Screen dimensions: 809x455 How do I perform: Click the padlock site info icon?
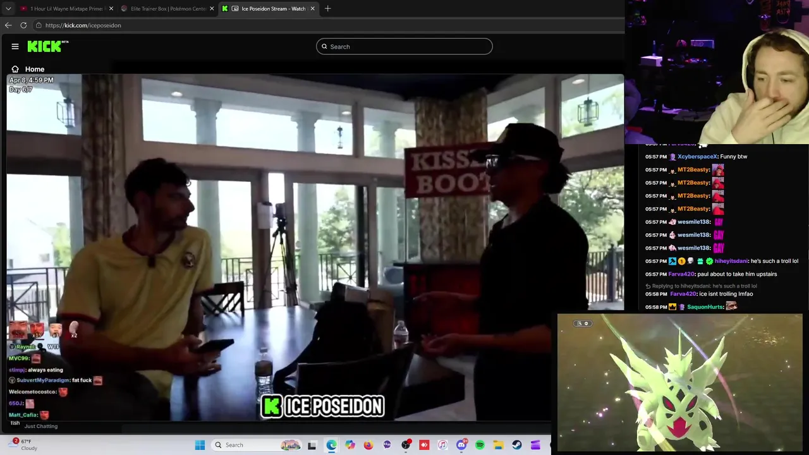pyautogui.click(x=39, y=25)
